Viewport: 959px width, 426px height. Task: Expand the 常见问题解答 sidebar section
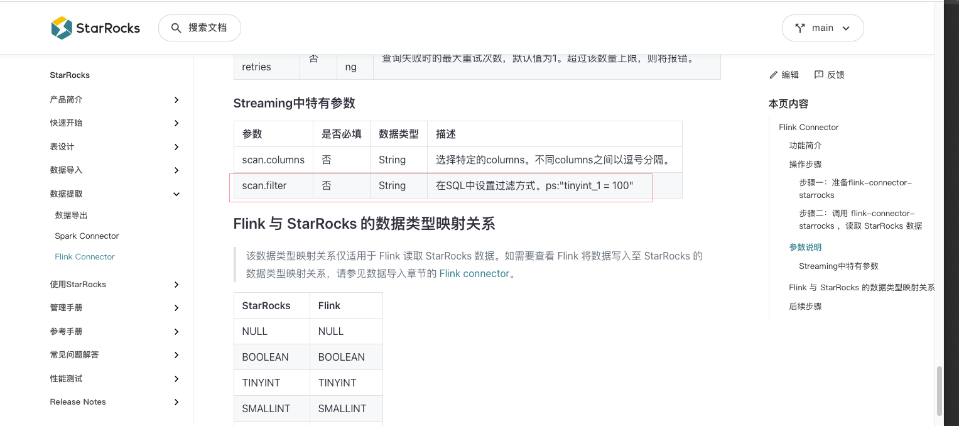(176, 355)
